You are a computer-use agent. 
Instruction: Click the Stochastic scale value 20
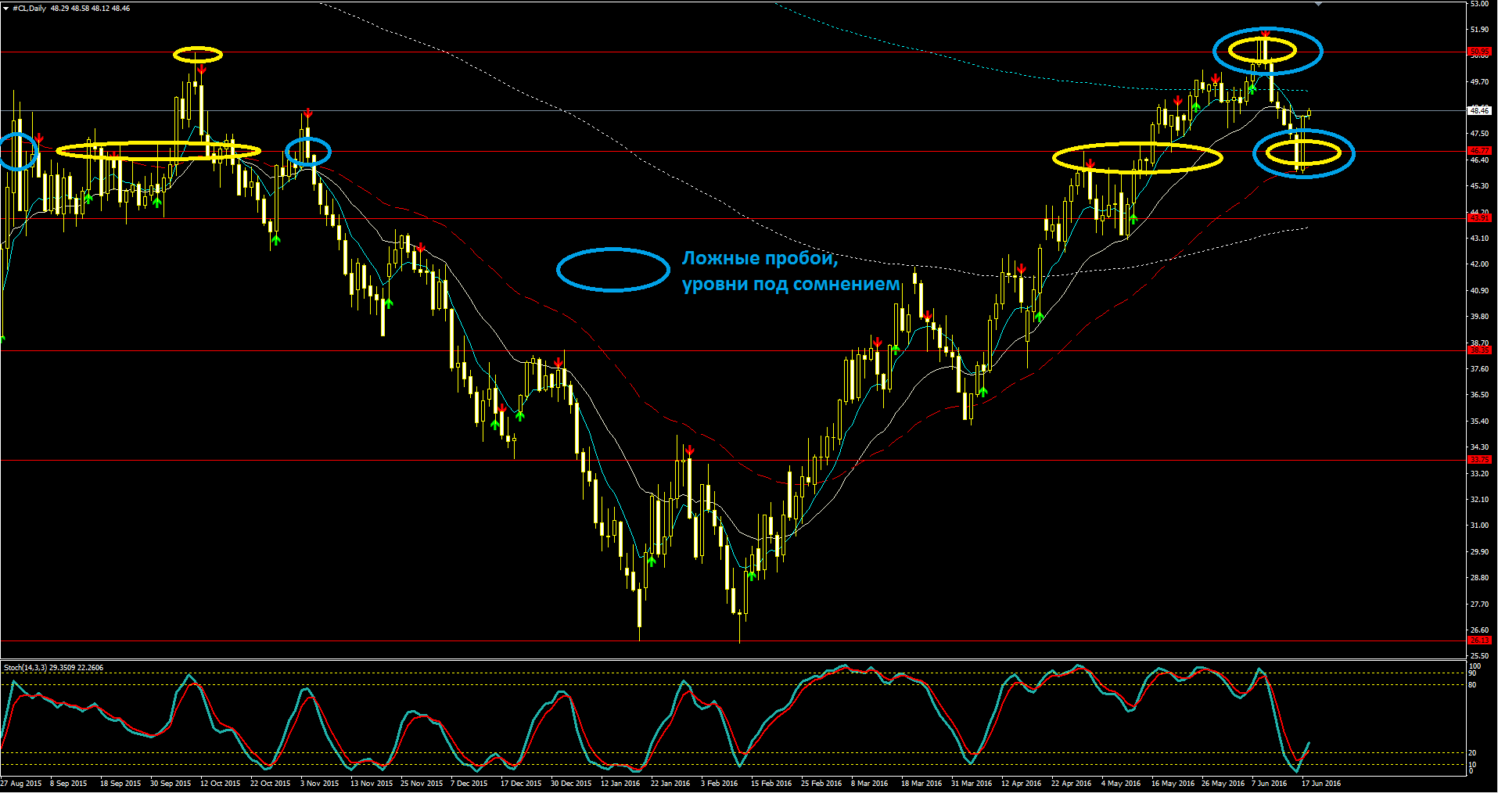(1473, 753)
